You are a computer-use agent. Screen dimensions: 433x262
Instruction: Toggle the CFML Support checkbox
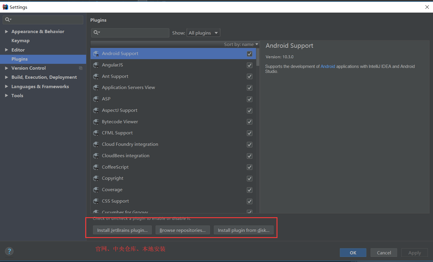pyautogui.click(x=250, y=133)
